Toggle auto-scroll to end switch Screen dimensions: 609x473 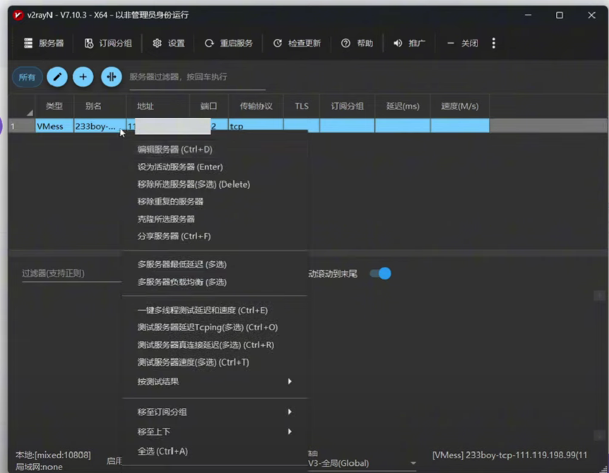click(381, 273)
